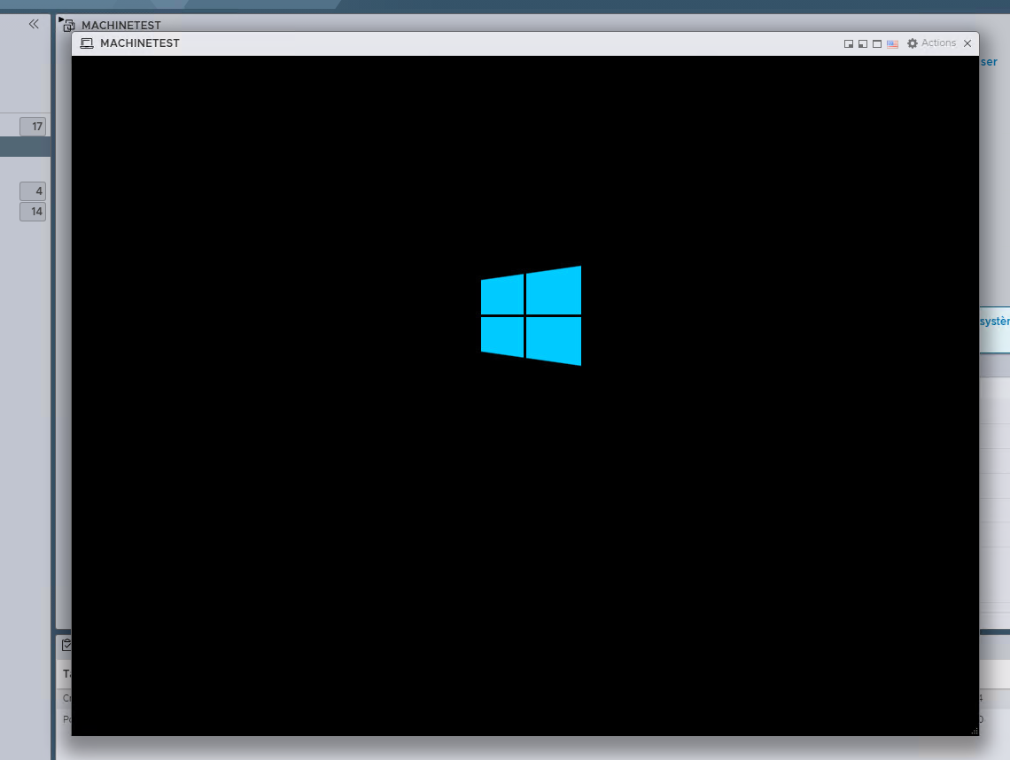Close the MACHINETEST console window

[967, 43]
